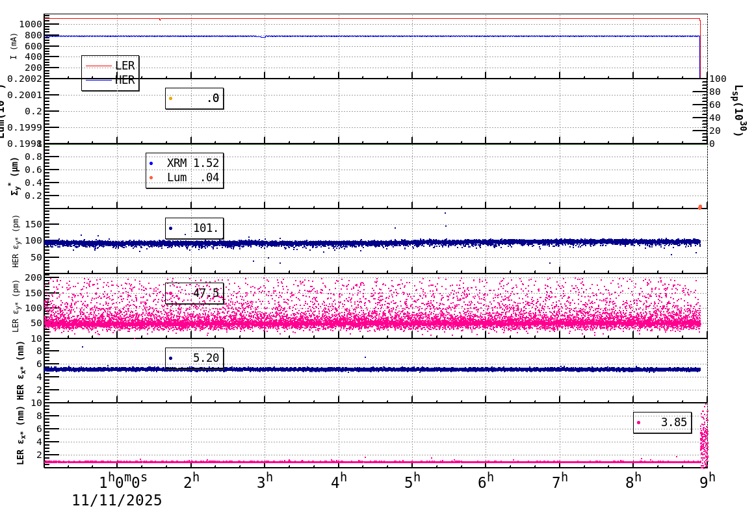Viewport: 754px width, 508px height.
Task: Click the "4h" time axis tick label
Action: coord(339,481)
